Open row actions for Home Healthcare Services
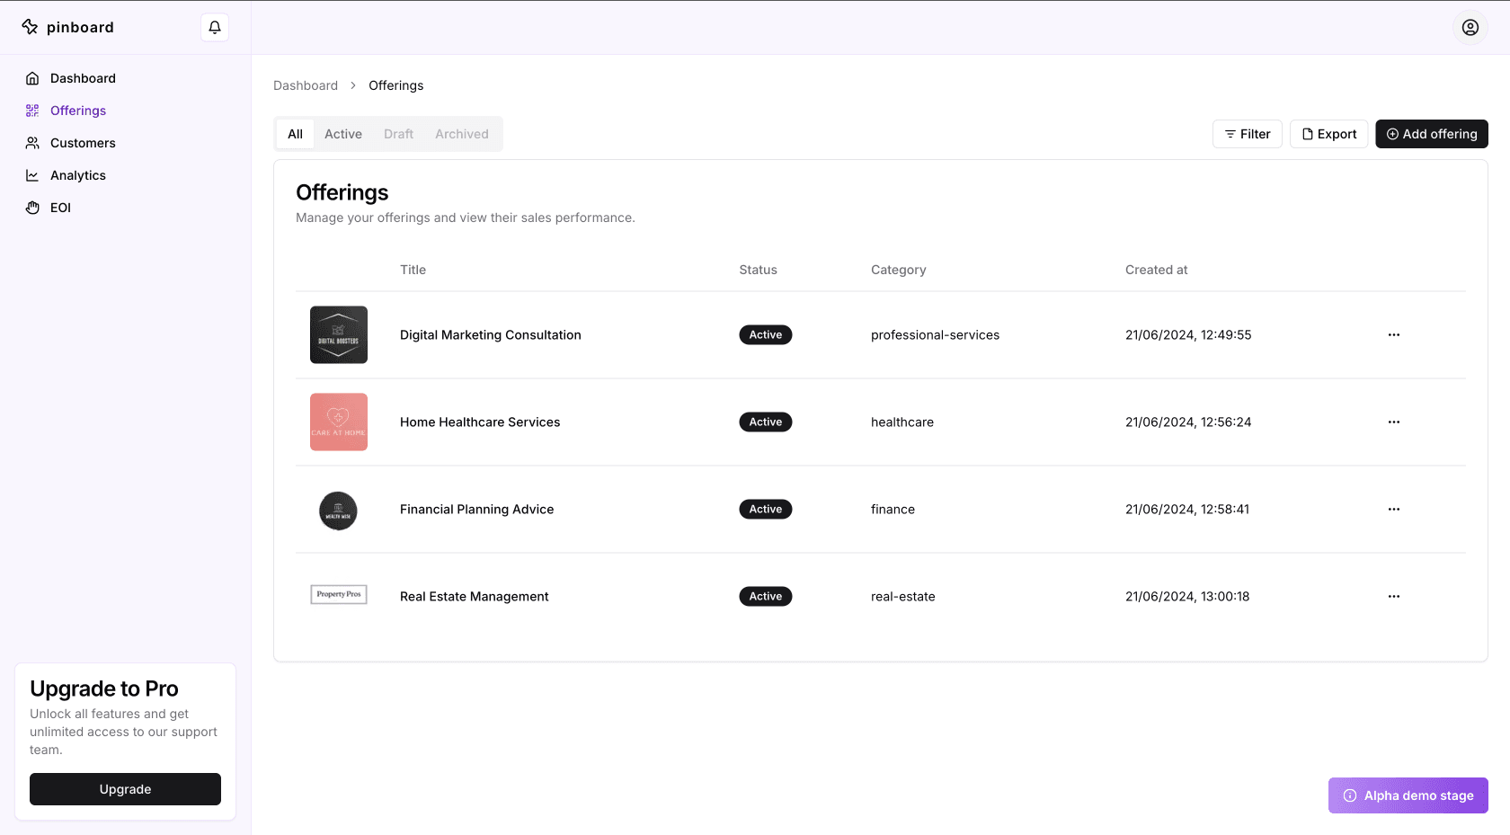 tap(1393, 422)
